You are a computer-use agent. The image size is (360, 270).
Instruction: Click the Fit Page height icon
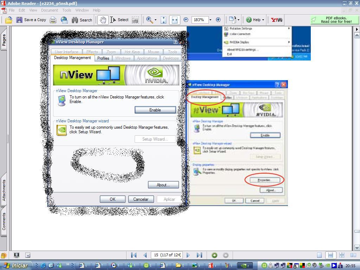163,20
